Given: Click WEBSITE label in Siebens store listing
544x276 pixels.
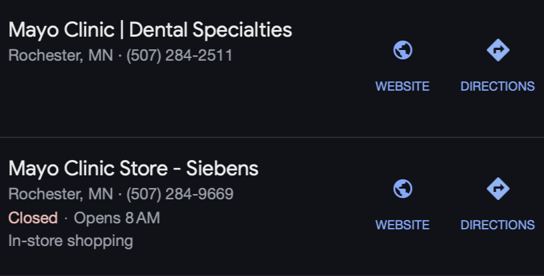Looking at the screenshot, I should click(x=403, y=225).
